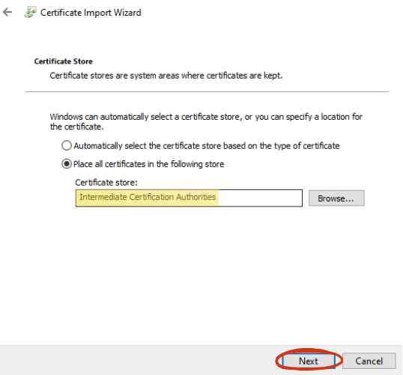The height and width of the screenshot is (375, 403).
Task: Cancel the certificate import
Action: pyautogui.click(x=369, y=361)
